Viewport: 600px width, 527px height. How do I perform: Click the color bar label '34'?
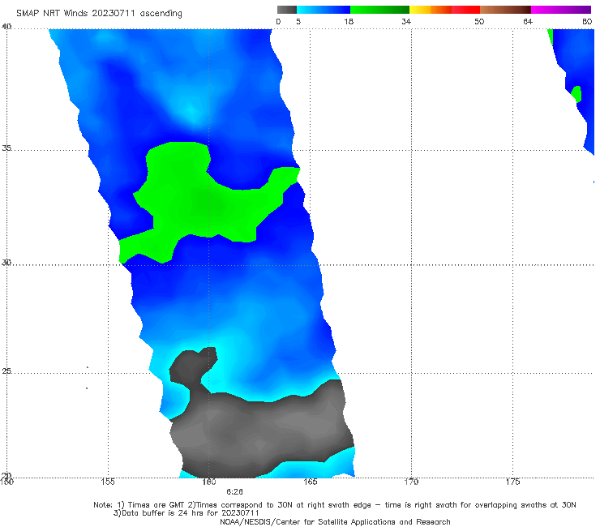pos(406,21)
